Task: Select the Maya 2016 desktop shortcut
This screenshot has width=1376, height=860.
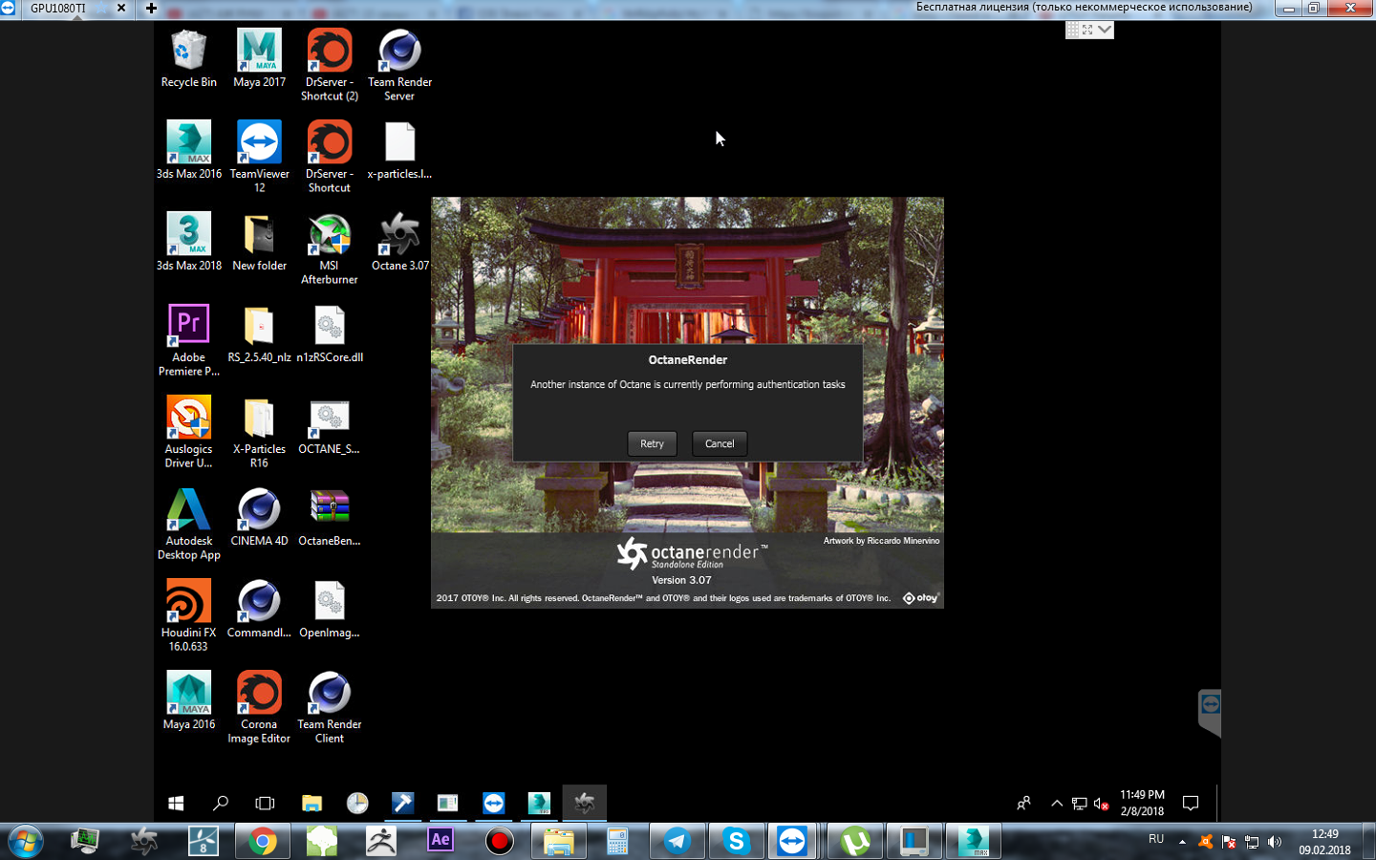Action: [x=188, y=700]
